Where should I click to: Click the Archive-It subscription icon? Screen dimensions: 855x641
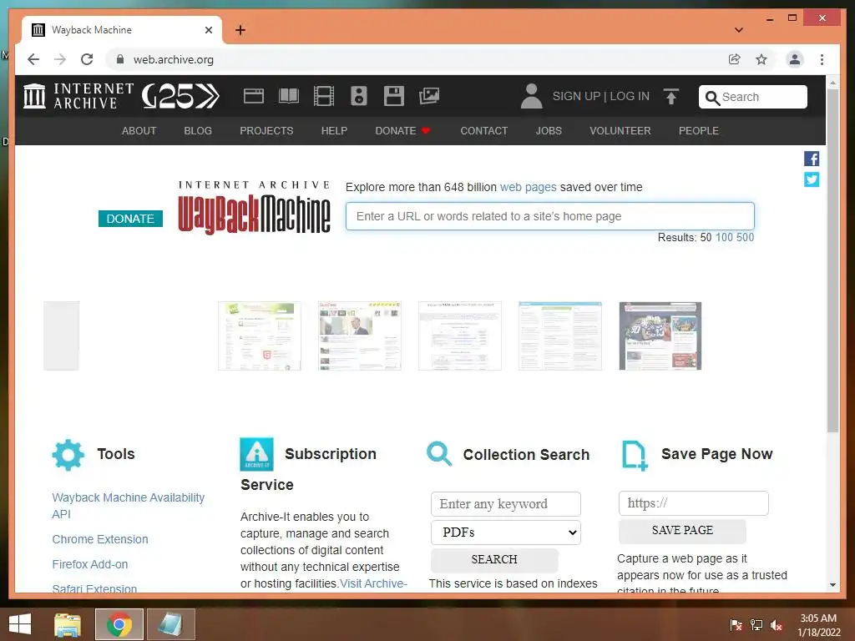(x=256, y=454)
